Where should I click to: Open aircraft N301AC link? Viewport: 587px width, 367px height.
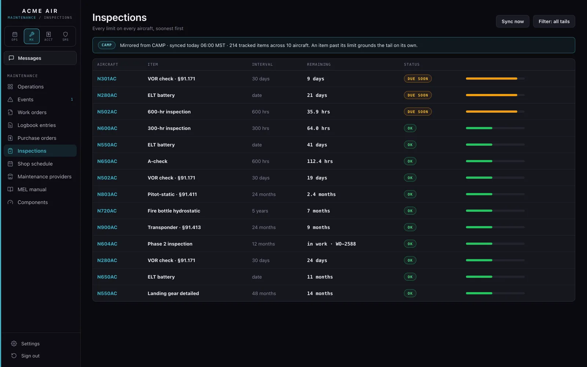click(107, 79)
